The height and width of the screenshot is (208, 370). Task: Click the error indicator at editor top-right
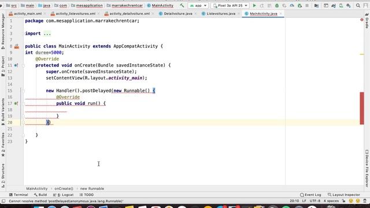362,20
